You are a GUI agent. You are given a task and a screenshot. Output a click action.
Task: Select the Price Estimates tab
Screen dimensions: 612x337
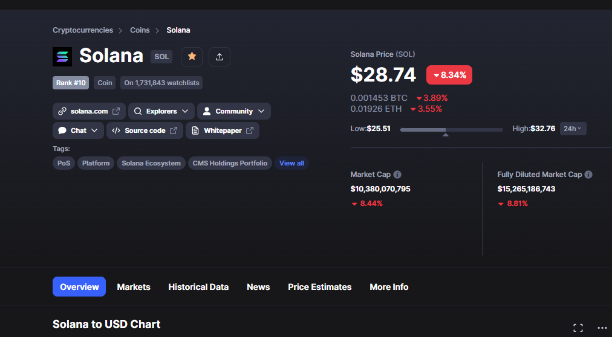(320, 287)
